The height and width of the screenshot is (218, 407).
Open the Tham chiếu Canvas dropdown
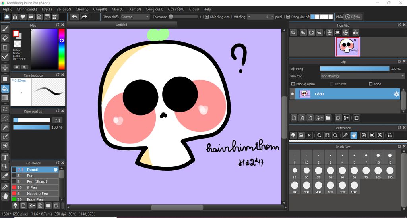coord(135,17)
